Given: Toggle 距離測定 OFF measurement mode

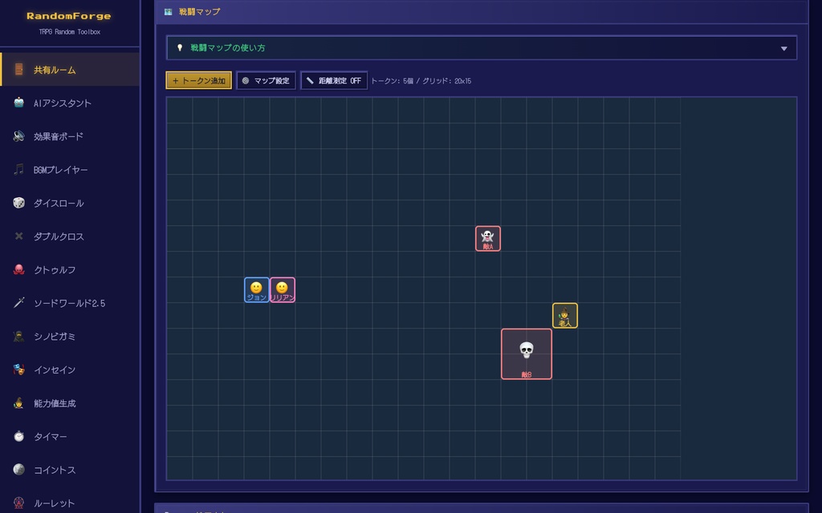Looking at the screenshot, I should click(334, 81).
